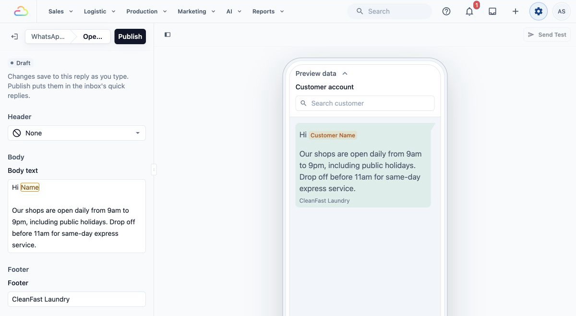Open the AI menu
Viewport: 576px width, 316px height.
pyautogui.click(x=234, y=11)
